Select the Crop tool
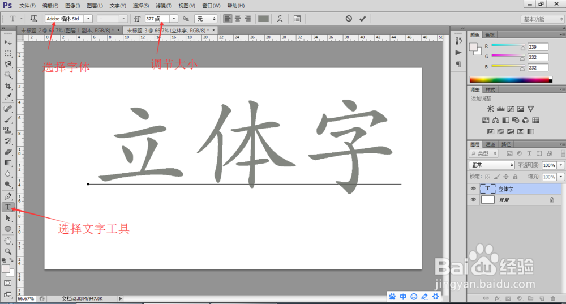This screenshot has height=304, width=566. coord(7,86)
